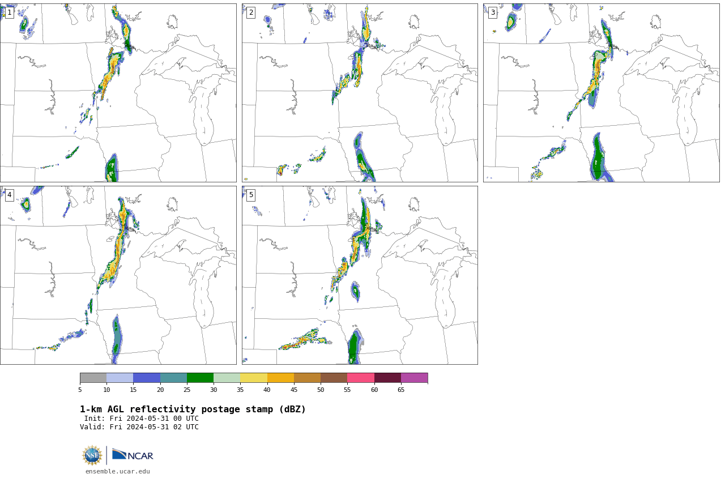Click the NCAR logo

(x=133, y=455)
